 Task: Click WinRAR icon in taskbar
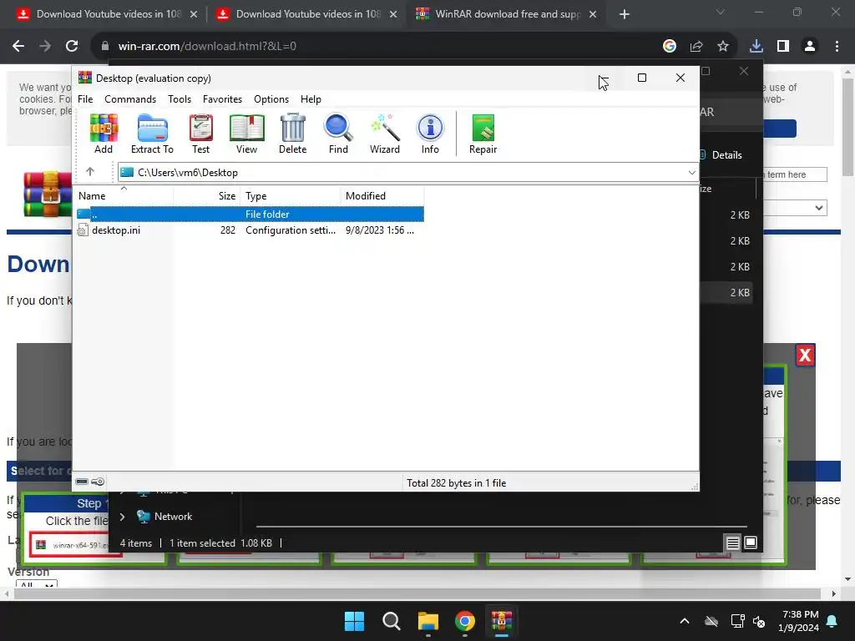click(x=502, y=621)
